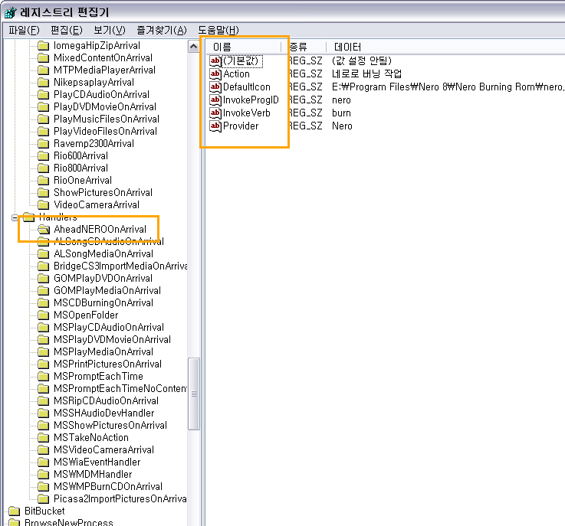Viewport: 565px width, 526px height.
Task: Click the MSWMDMHandler folder icon
Action: 43,474
